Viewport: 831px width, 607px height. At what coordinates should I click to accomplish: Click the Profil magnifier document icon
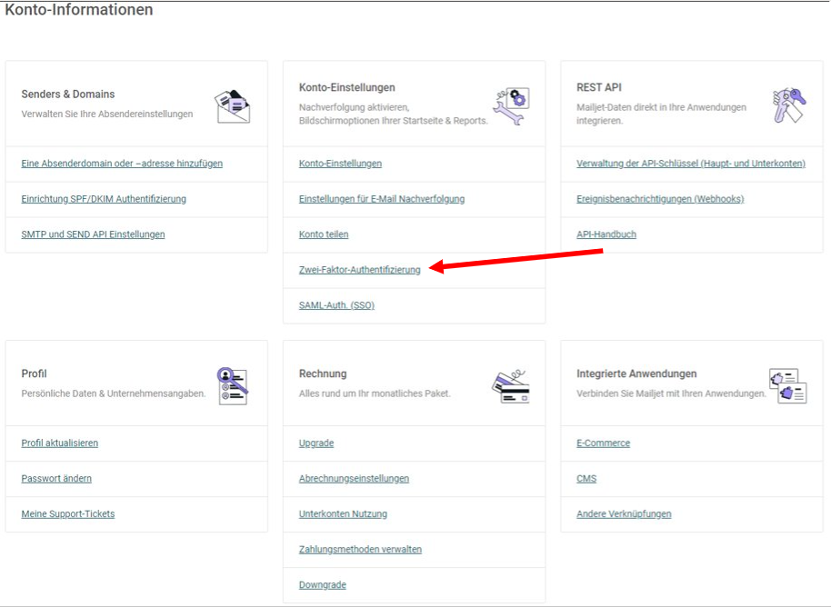pos(233,386)
